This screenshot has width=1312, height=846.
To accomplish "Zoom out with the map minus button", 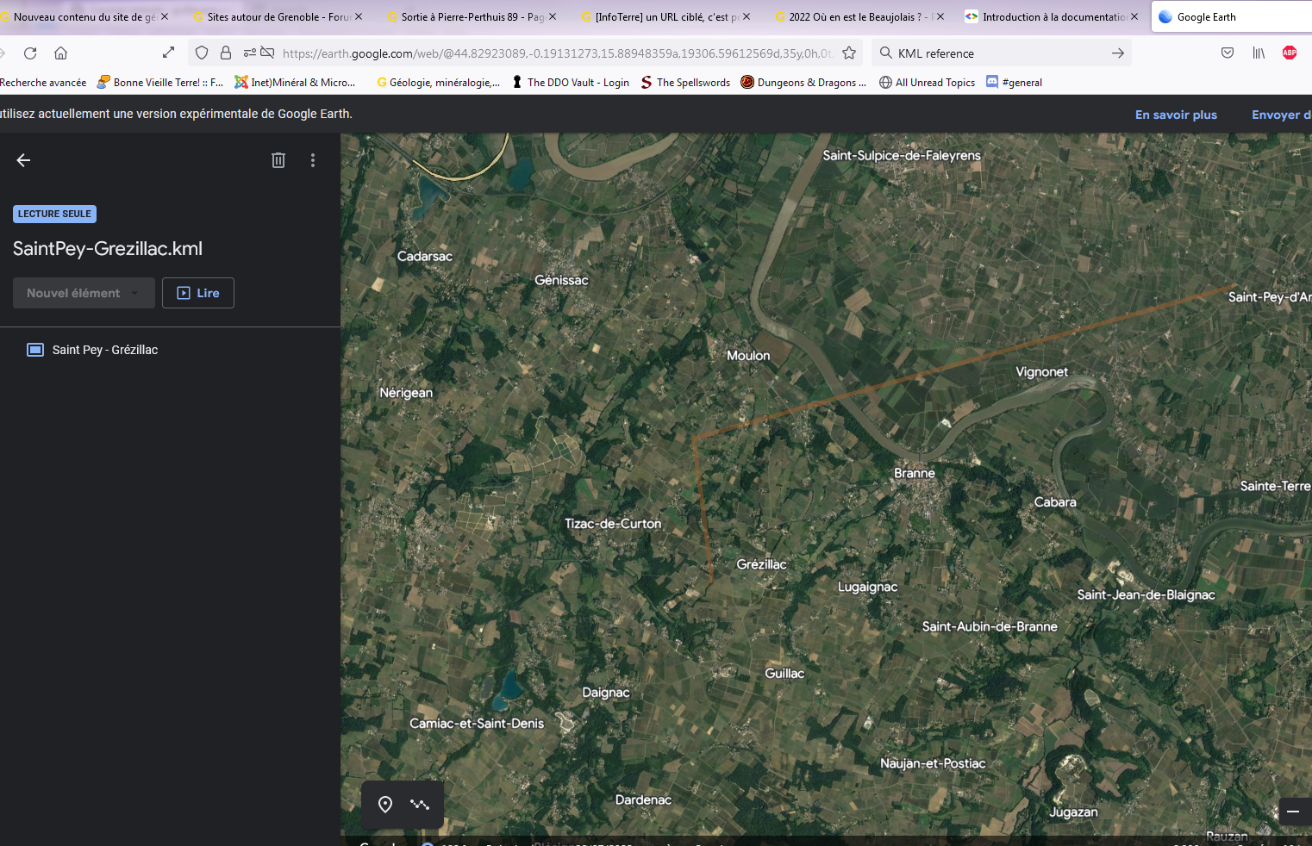I will coord(1293,812).
